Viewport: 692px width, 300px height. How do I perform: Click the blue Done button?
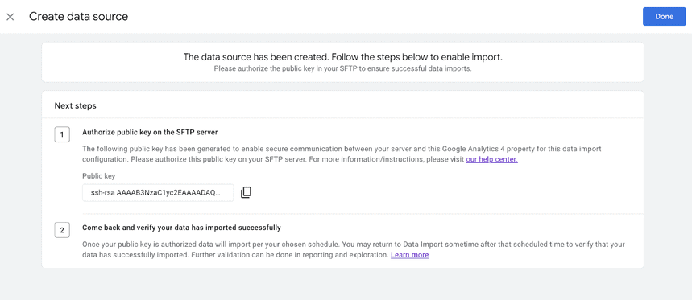coord(664,17)
